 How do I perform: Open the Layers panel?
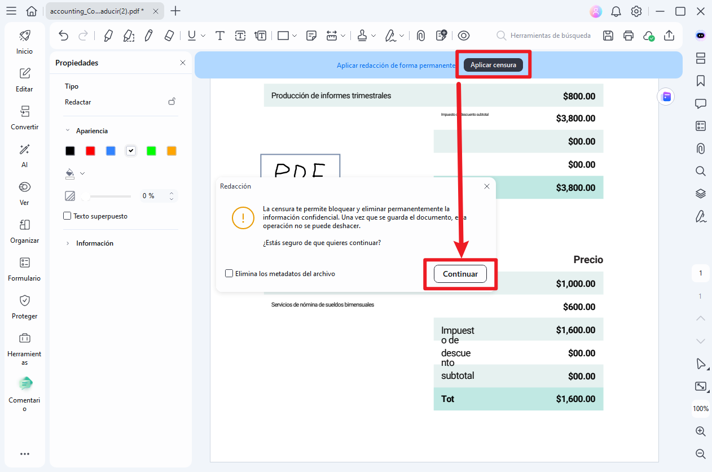(x=700, y=194)
